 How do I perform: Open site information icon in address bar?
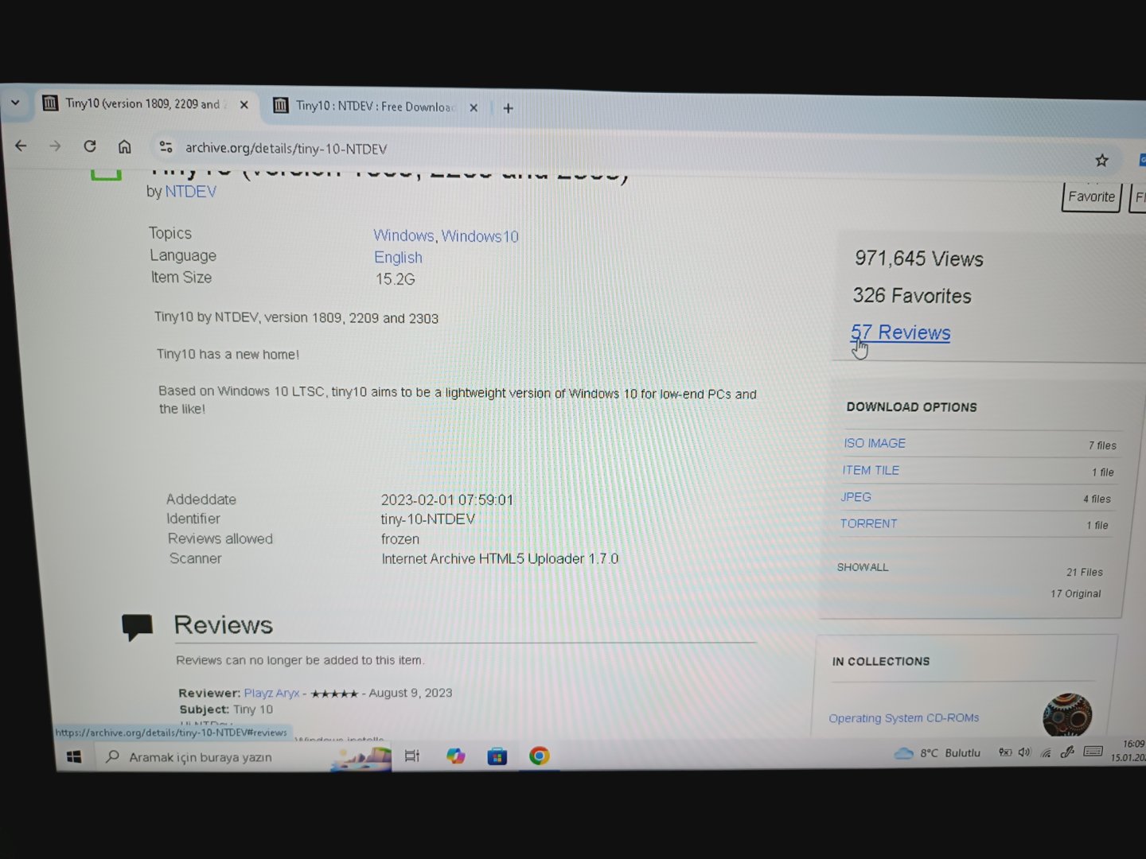[x=166, y=147]
